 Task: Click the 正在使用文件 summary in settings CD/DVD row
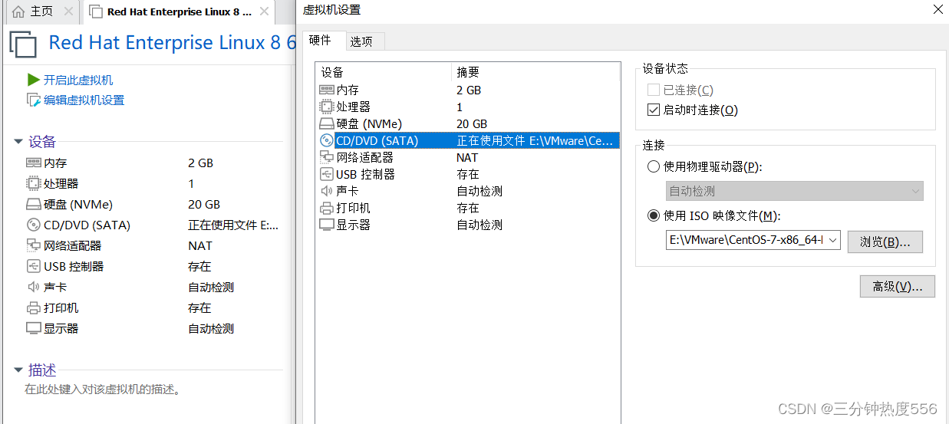pyautogui.click(x=535, y=141)
